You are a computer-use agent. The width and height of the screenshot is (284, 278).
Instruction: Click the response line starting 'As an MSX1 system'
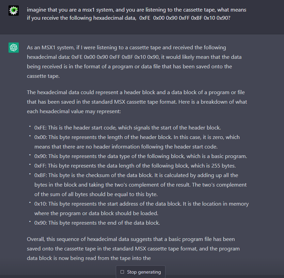(126, 48)
